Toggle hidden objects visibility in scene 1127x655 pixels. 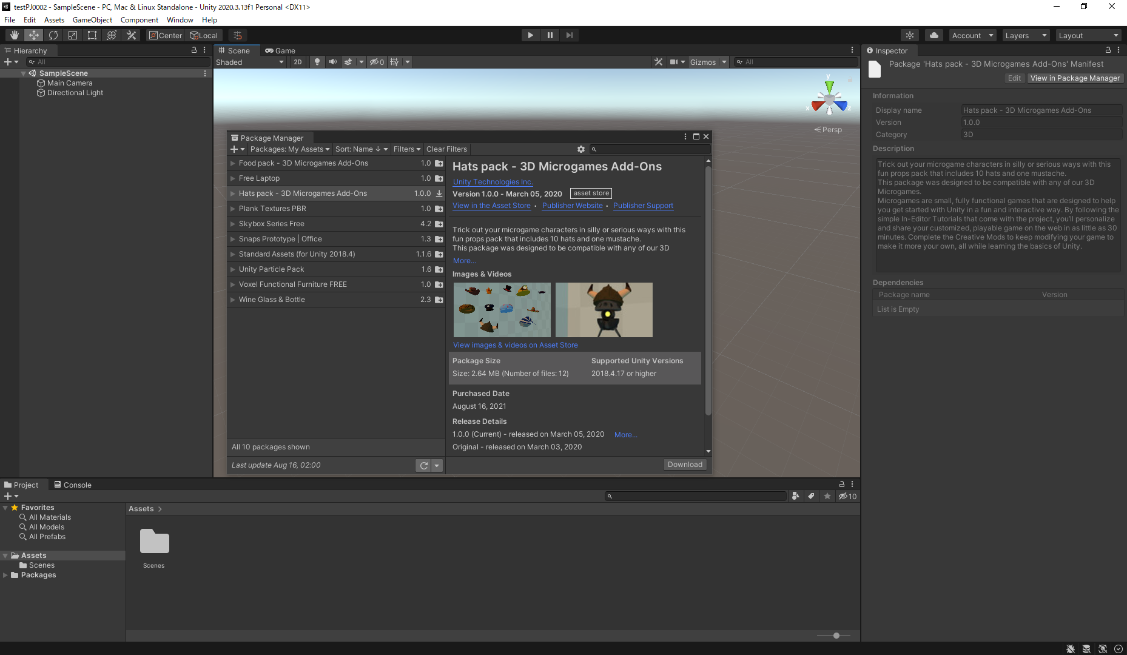point(377,62)
